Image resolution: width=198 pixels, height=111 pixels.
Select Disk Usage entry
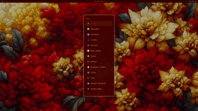coord(99,51)
